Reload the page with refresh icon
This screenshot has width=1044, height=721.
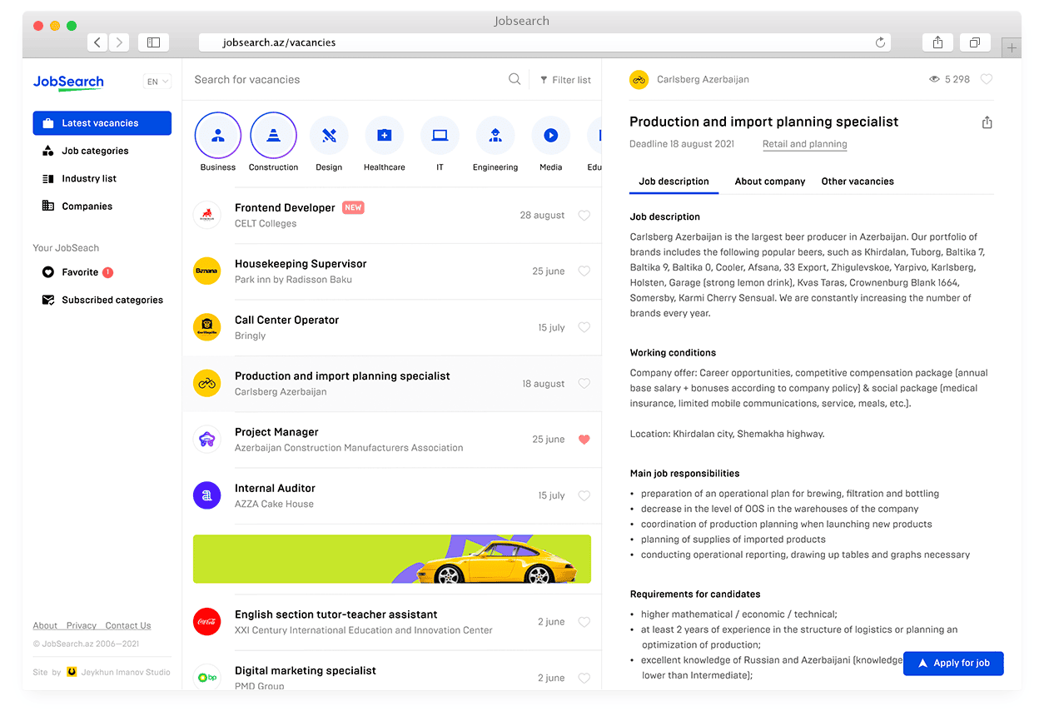click(880, 42)
